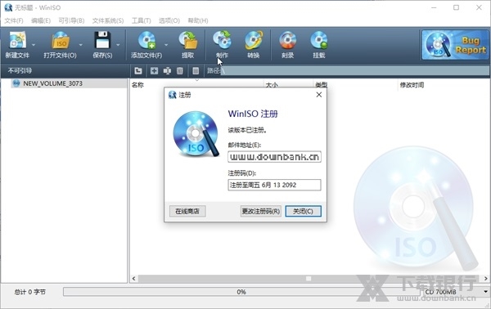Click the 0% capacity progress bar
This screenshot has width=491, height=309.
[241, 292]
